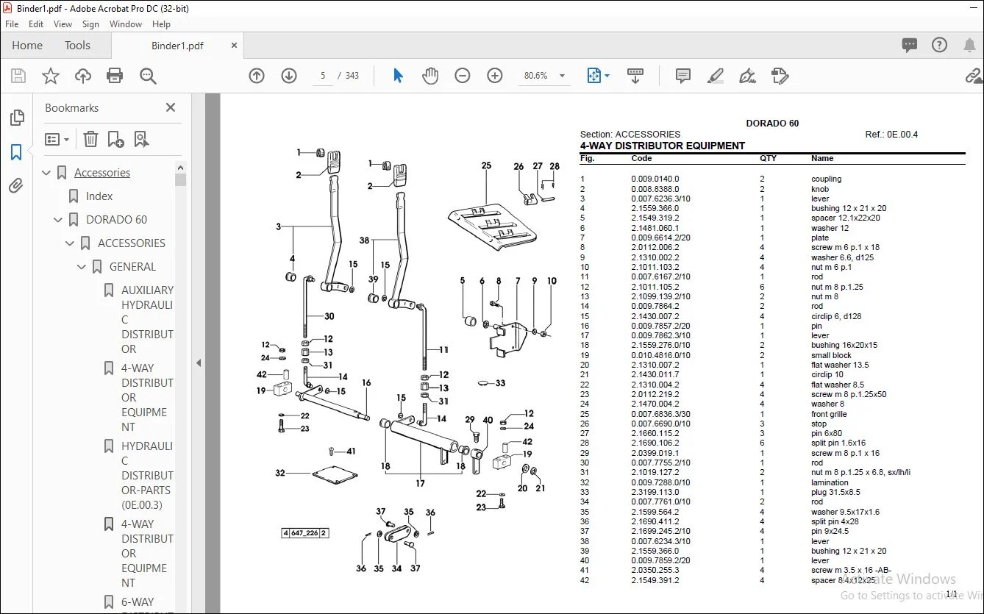Zoom out with the minus circle icon

click(x=463, y=76)
